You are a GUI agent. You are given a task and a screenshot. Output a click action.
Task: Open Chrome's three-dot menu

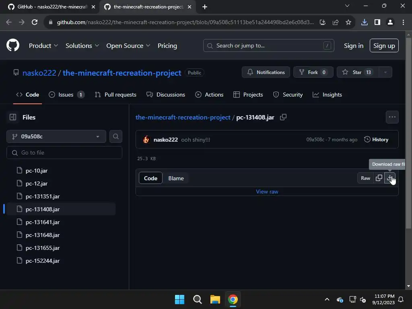[x=403, y=23]
